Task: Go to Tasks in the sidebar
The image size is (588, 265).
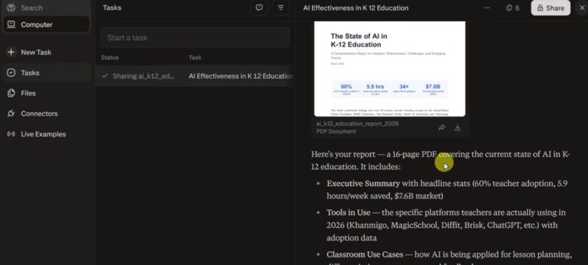Action: tap(30, 73)
